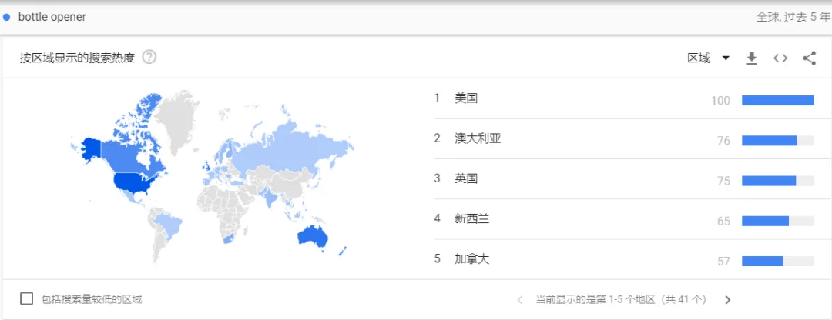Click the previous page arrow

pyautogui.click(x=520, y=300)
